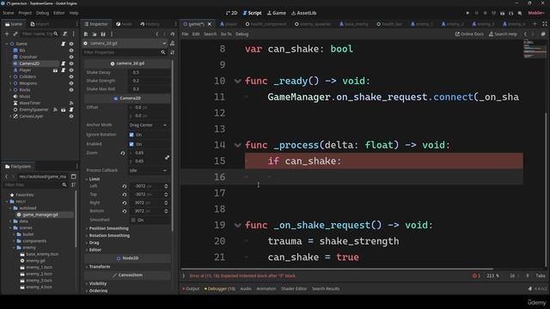Click the new resource icon in Inspector

click(86, 34)
